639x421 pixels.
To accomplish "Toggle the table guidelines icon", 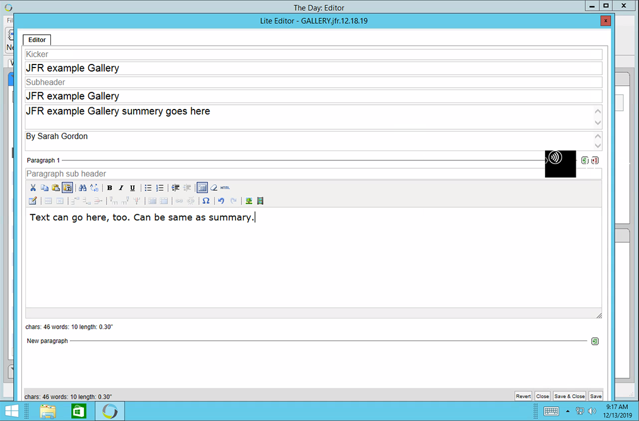I will (x=202, y=188).
